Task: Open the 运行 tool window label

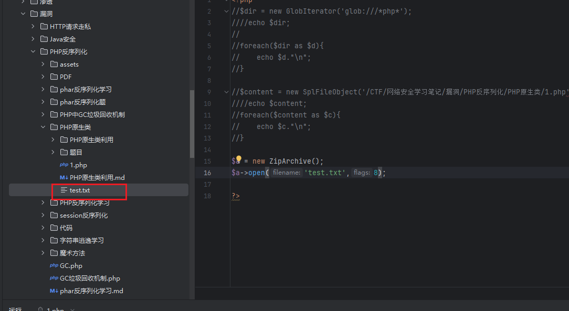Action: [x=16, y=309]
